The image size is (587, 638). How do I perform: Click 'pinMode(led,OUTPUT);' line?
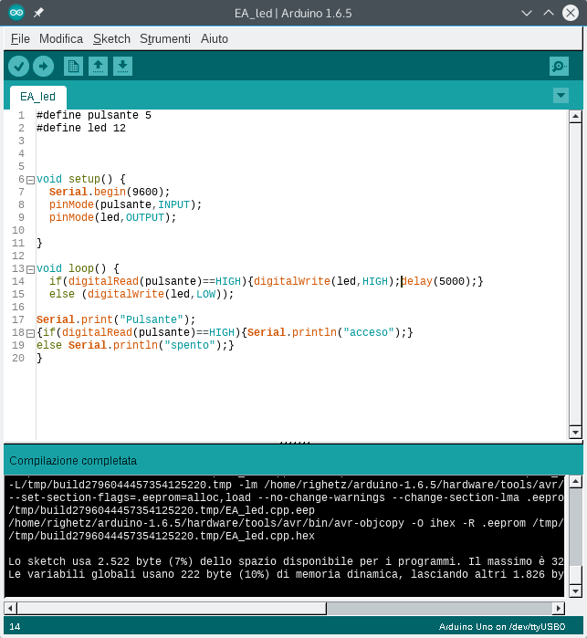pyautogui.click(x=113, y=217)
